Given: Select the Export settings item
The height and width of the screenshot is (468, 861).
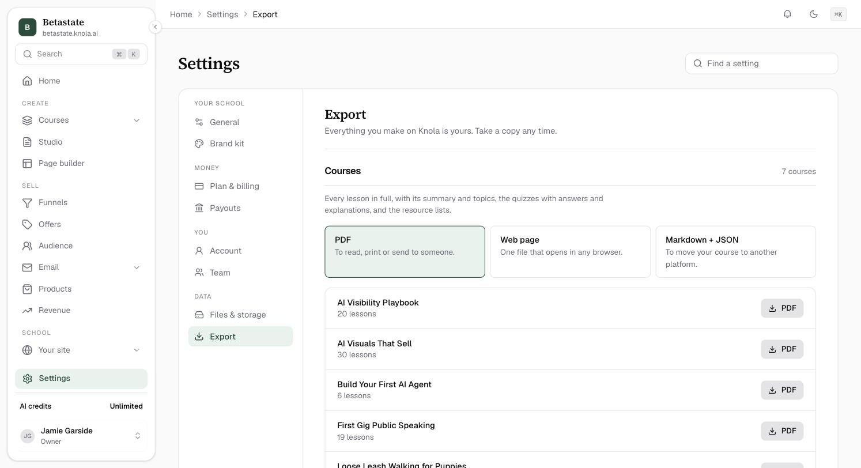Looking at the screenshot, I should [x=240, y=337].
